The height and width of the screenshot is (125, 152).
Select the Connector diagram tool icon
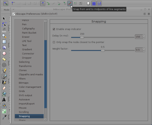coord(4,105)
